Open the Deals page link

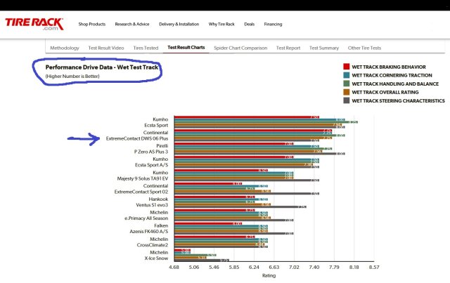point(249,24)
